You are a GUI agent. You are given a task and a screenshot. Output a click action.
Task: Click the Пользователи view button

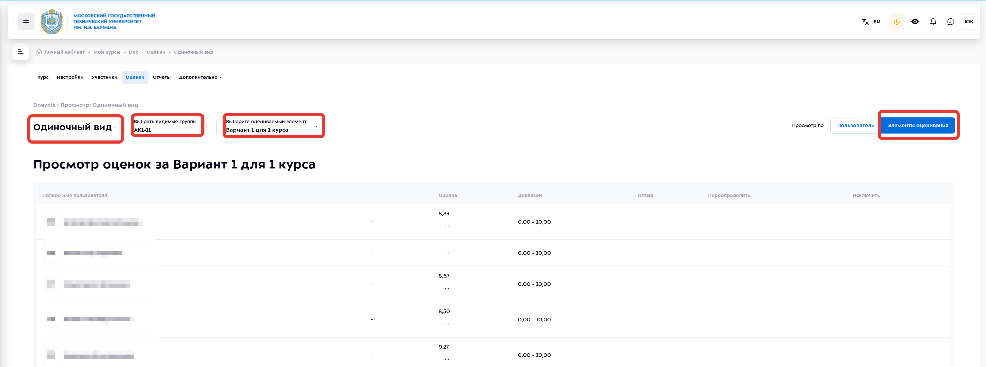855,126
